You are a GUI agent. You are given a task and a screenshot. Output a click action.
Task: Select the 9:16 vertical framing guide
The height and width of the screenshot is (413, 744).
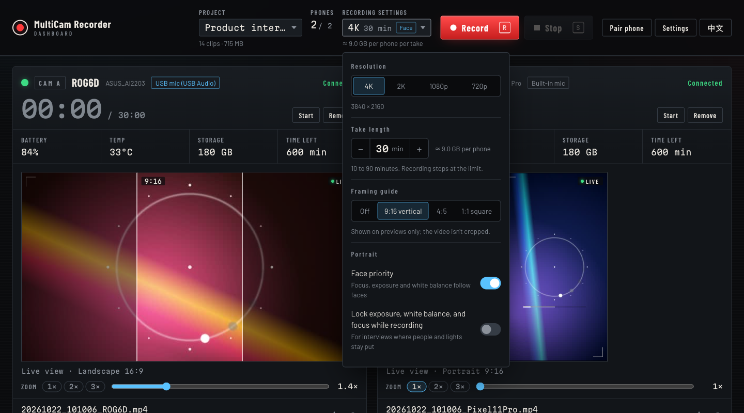pyautogui.click(x=403, y=211)
